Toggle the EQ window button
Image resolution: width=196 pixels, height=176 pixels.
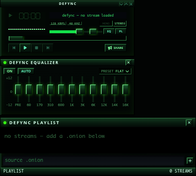(x=109, y=31)
